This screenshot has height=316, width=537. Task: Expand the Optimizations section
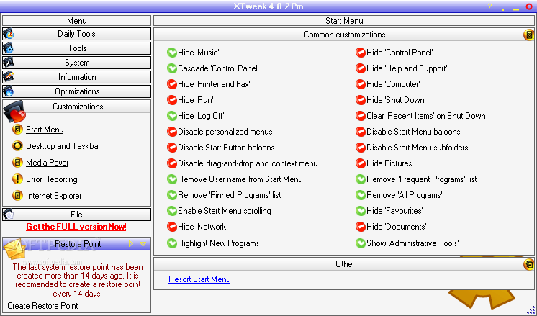click(x=77, y=91)
